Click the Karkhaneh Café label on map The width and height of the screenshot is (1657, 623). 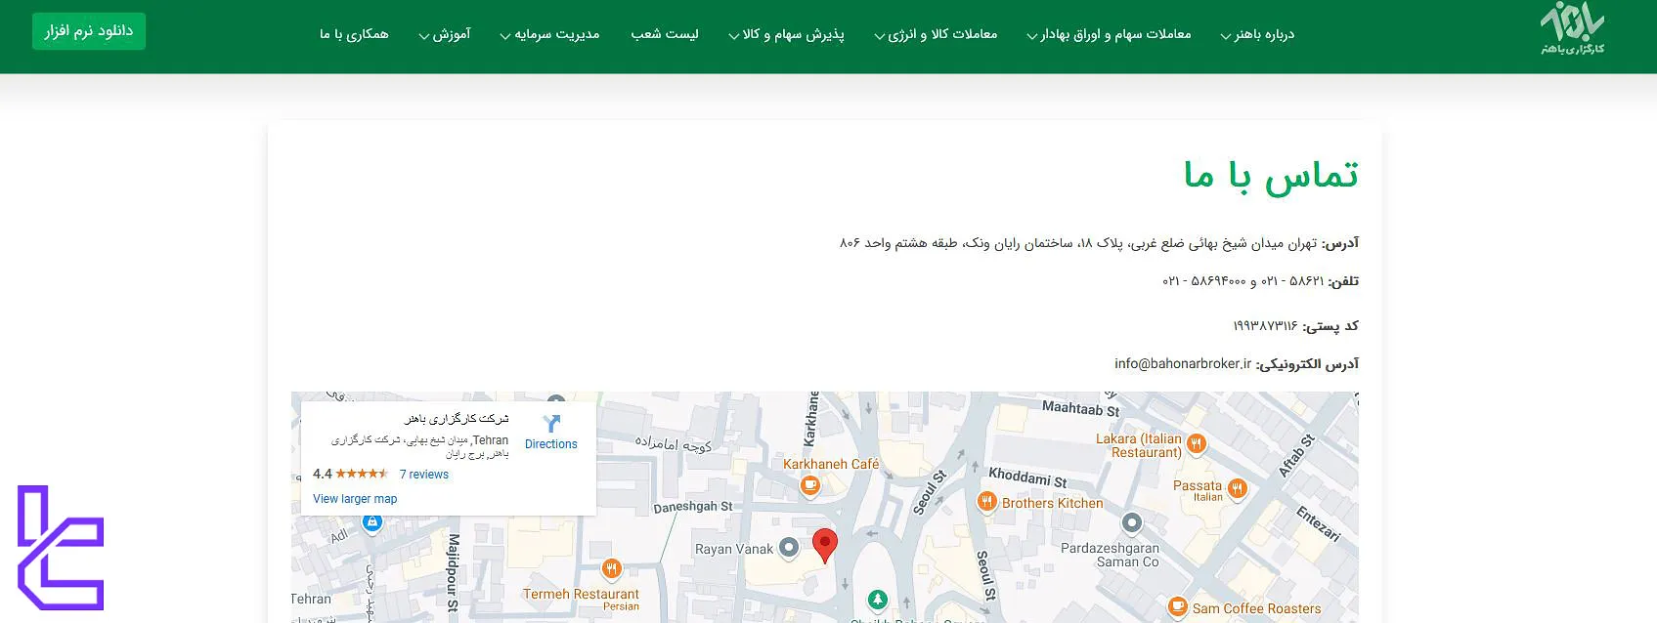[x=831, y=464]
